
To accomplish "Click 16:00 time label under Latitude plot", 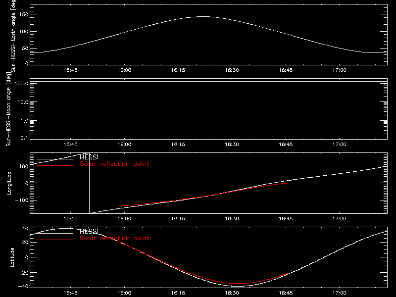I will pos(124,293).
